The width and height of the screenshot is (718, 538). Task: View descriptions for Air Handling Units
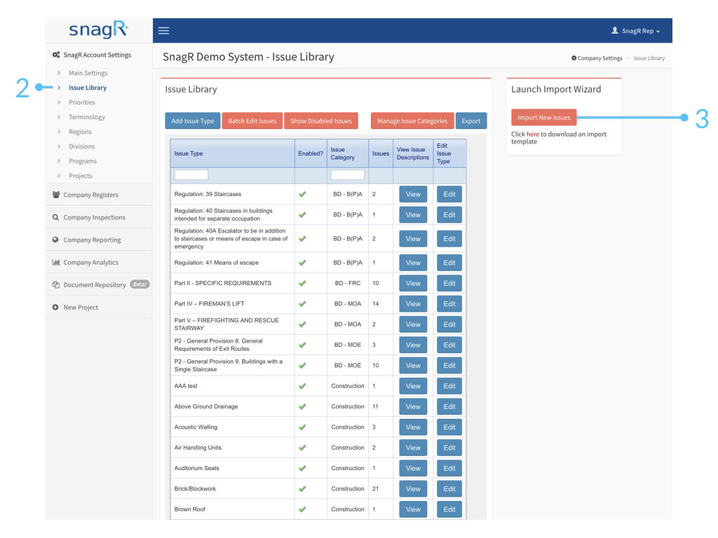pyautogui.click(x=413, y=448)
